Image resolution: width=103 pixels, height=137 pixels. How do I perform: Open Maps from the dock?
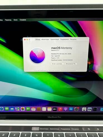pyautogui.click(x=18, y=109)
